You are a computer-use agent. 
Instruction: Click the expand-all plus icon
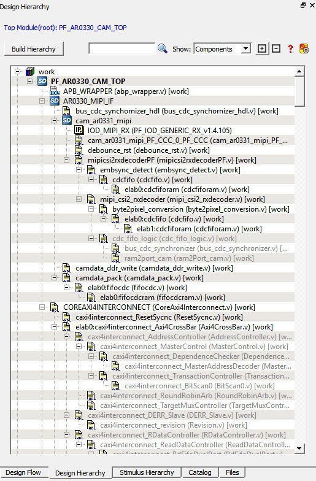[261, 48]
